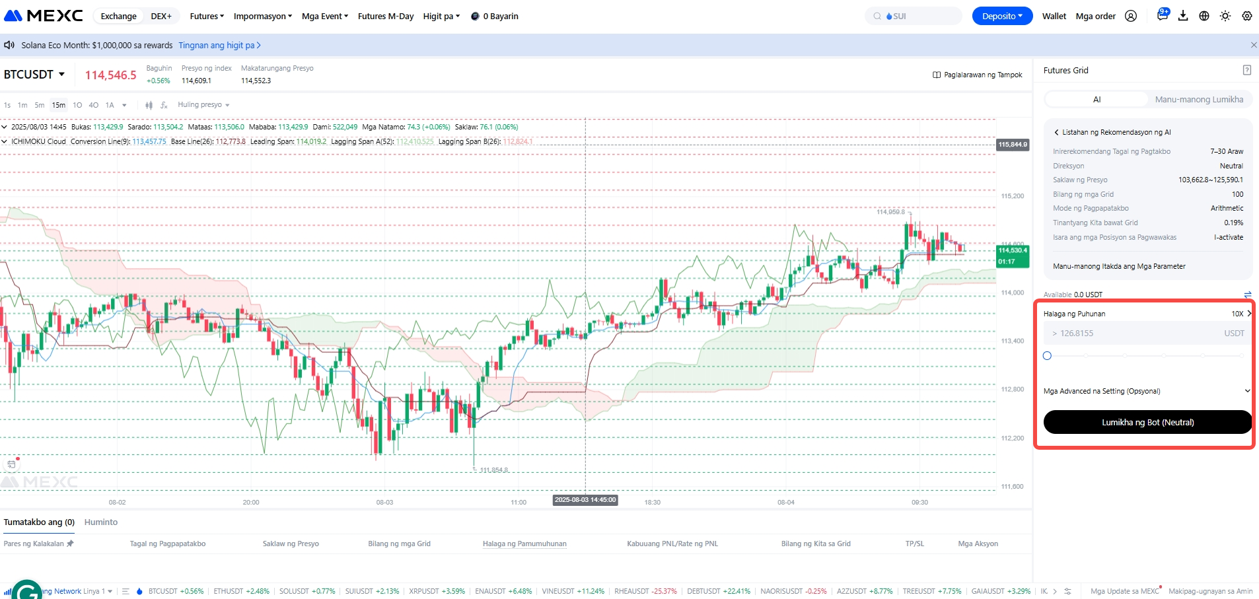Click the investment amount slider handle
The width and height of the screenshot is (1259, 599).
coord(1047,356)
